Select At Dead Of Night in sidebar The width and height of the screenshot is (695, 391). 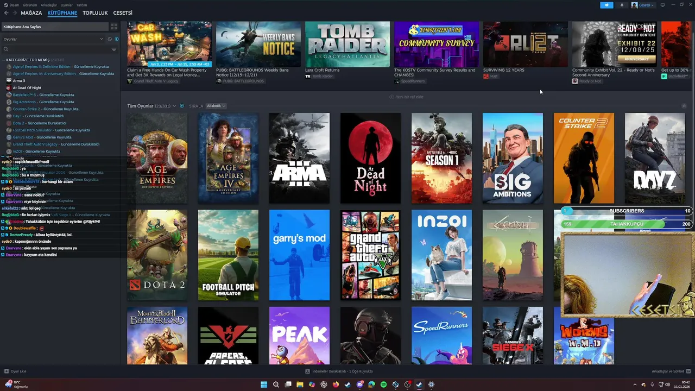coord(27,88)
